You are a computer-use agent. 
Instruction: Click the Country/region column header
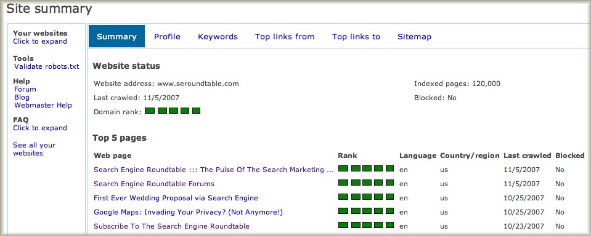470,155
